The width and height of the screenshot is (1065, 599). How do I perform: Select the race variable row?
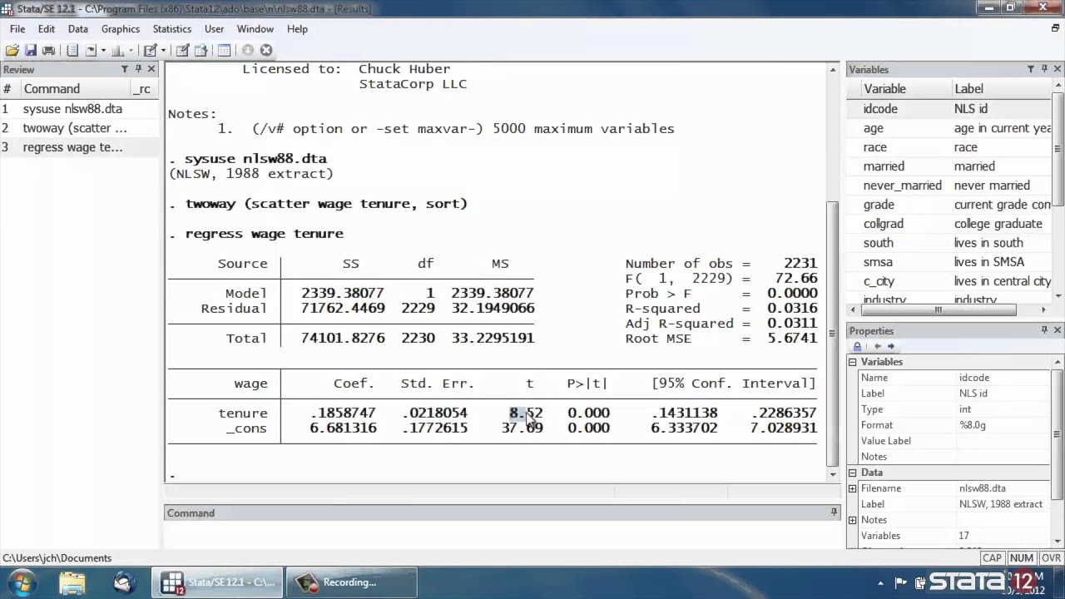(x=950, y=147)
